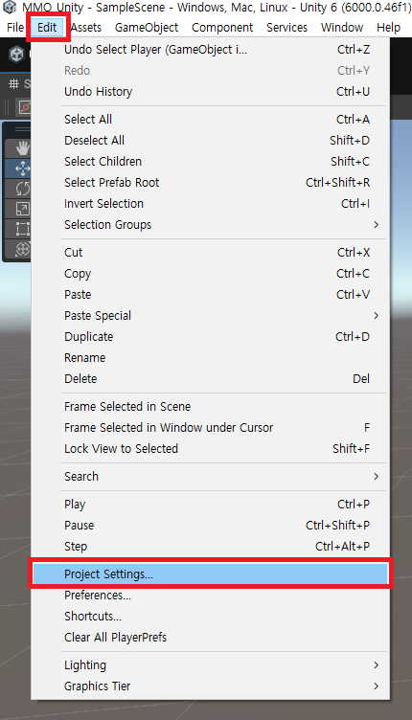Viewport: 412px width, 720px height.
Task: Choose Deselect All
Action: click(211, 141)
